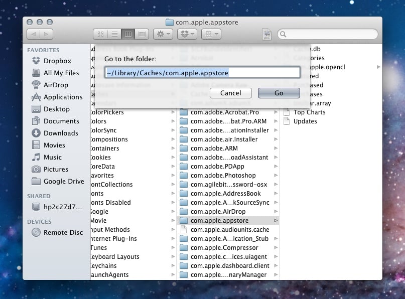Image resolution: width=405 pixels, height=299 pixels.
Task: Click the folder icon in window title
Action: click(169, 22)
